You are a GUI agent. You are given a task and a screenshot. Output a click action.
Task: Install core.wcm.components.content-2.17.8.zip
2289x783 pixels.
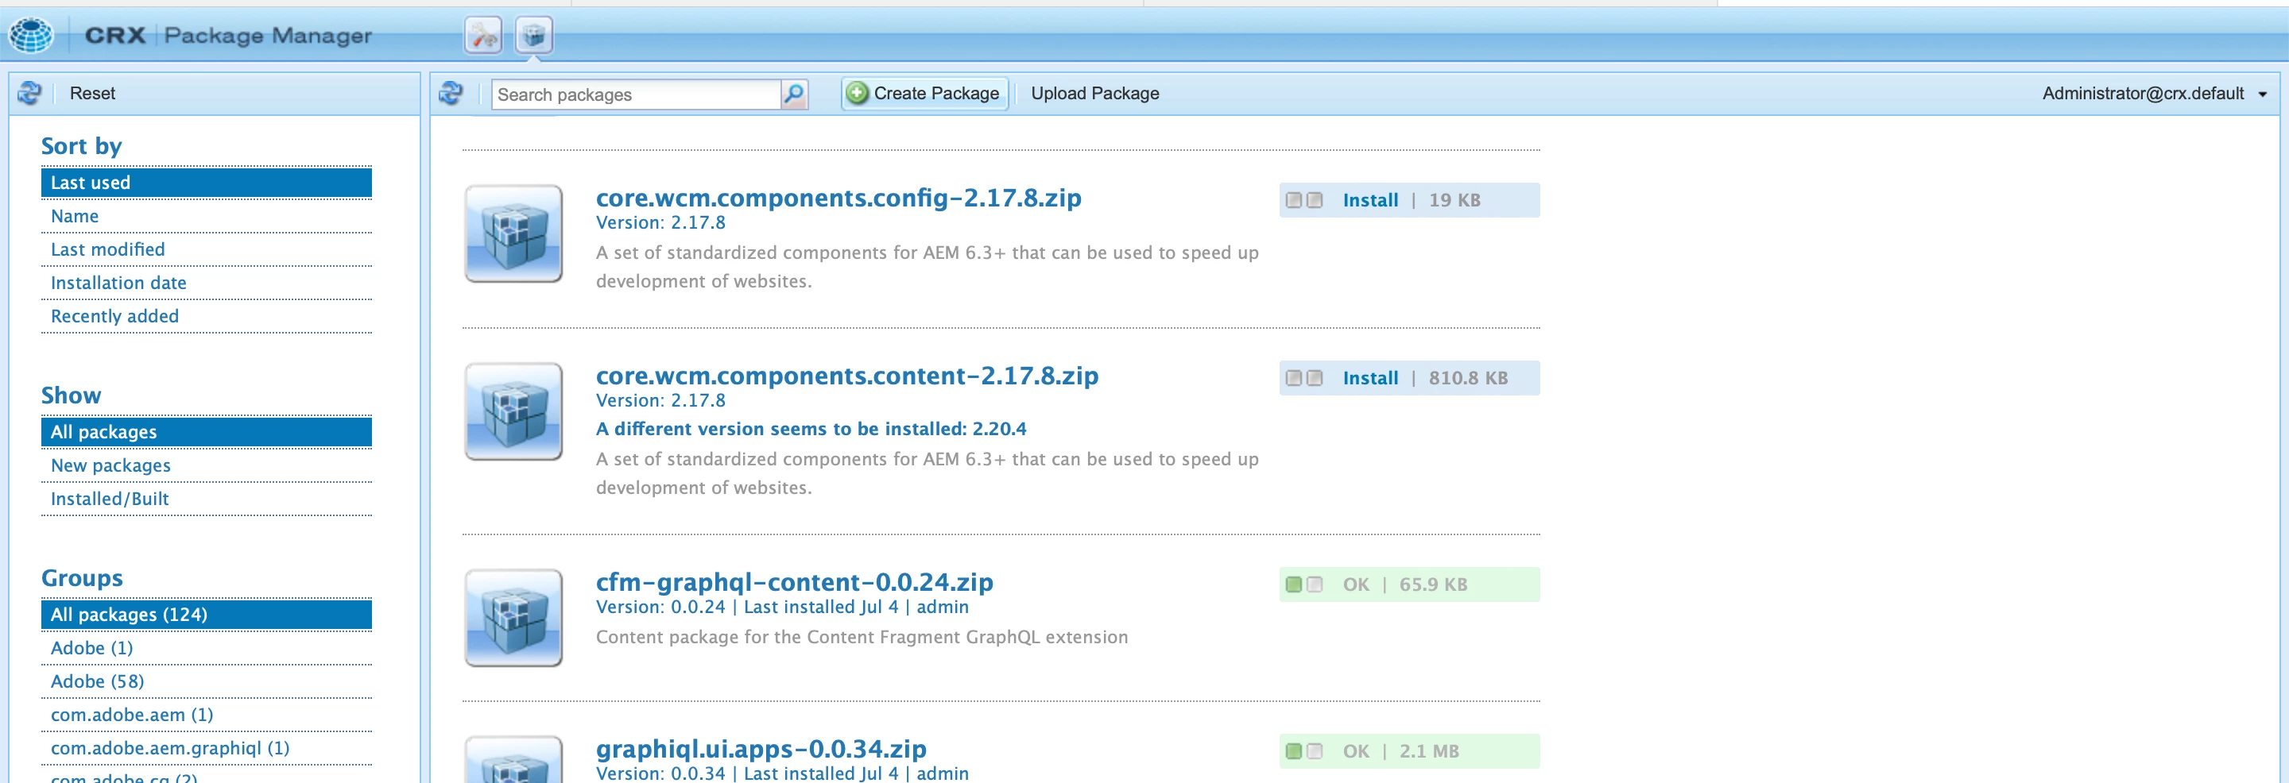coord(1370,378)
